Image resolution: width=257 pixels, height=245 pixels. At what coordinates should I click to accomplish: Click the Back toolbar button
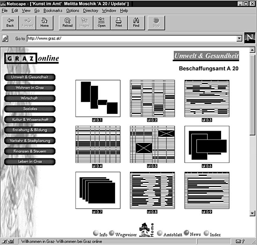pos(10,23)
